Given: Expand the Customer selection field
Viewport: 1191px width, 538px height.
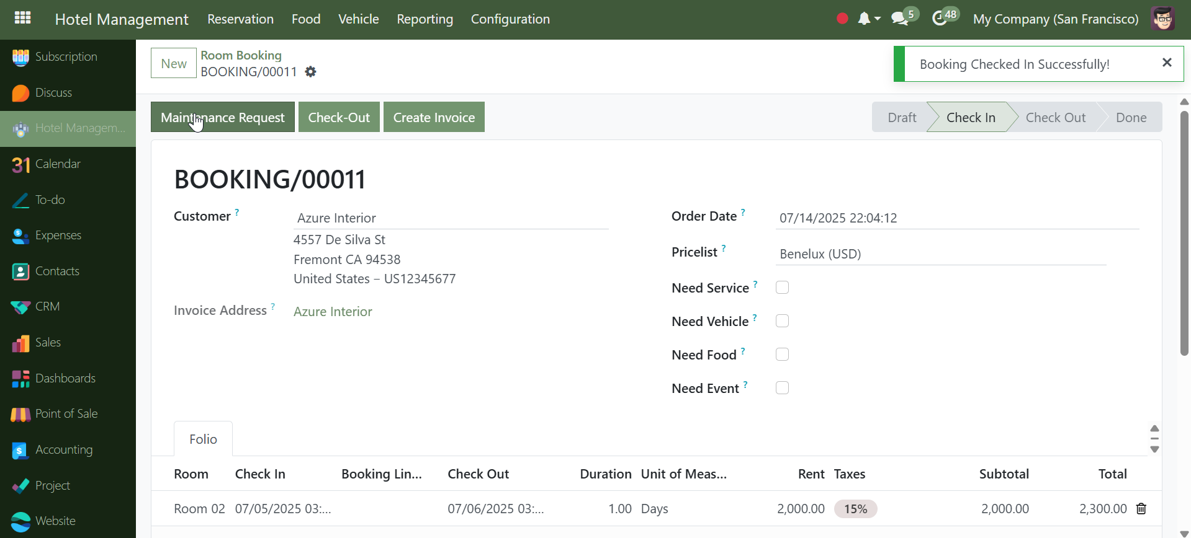Looking at the screenshot, I should pyautogui.click(x=450, y=218).
